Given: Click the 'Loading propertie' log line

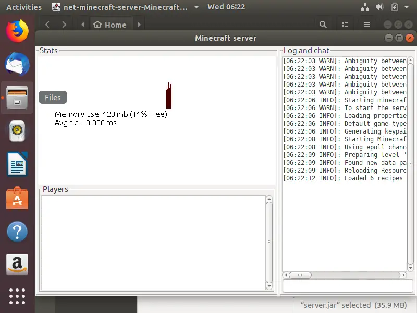Looking at the screenshot, I should pos(345,116).
